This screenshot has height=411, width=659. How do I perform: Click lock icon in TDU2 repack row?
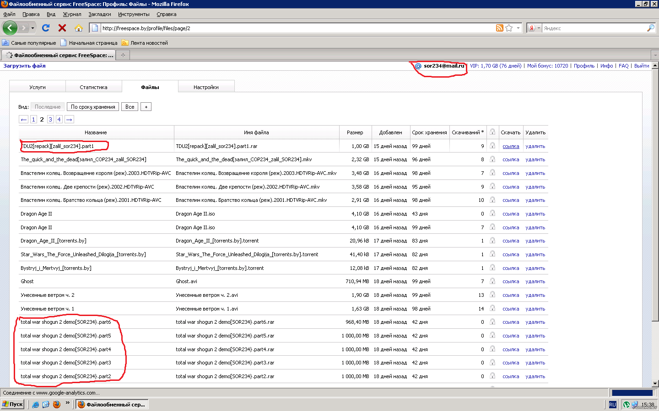(x=492, y=146)
